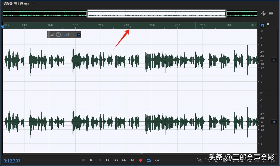Image resolution: width=280 pixels, height=166 pixels.
Task: Toggle the right channel R button
Action: pos(274,122)
